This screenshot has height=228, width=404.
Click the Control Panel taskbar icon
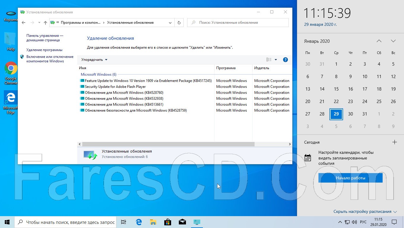pyautogui.click(x=197, y=222)
